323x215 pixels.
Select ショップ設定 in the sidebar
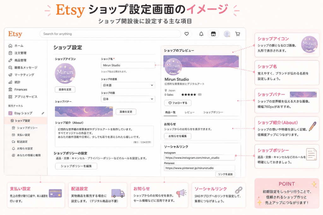26,121
